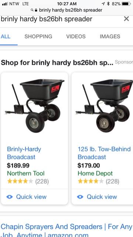Screen dimensions: 133x237
Task: Open Quick view for Home Depot spreader
Action: pos(102,197)
